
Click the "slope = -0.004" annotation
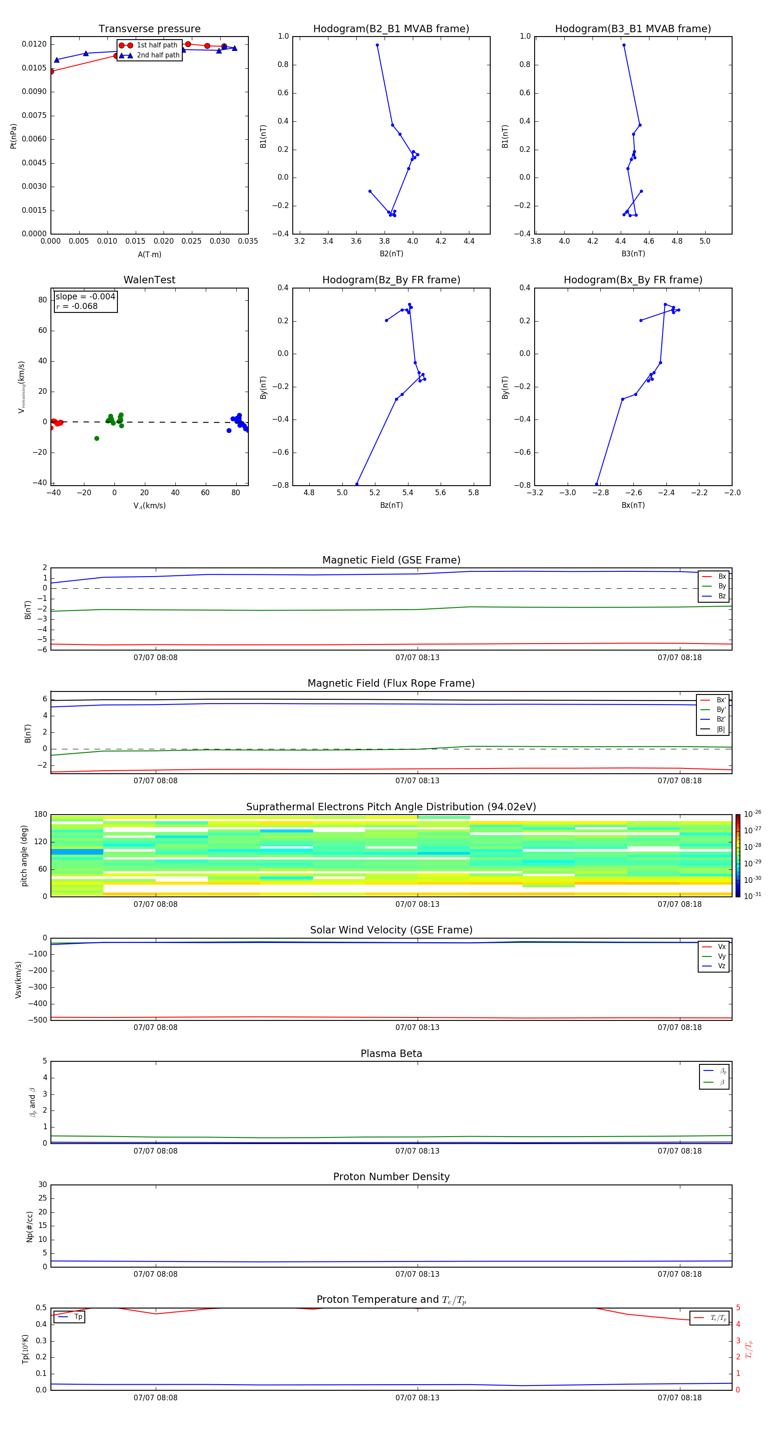pyautogui.click(x=85, y=297)
